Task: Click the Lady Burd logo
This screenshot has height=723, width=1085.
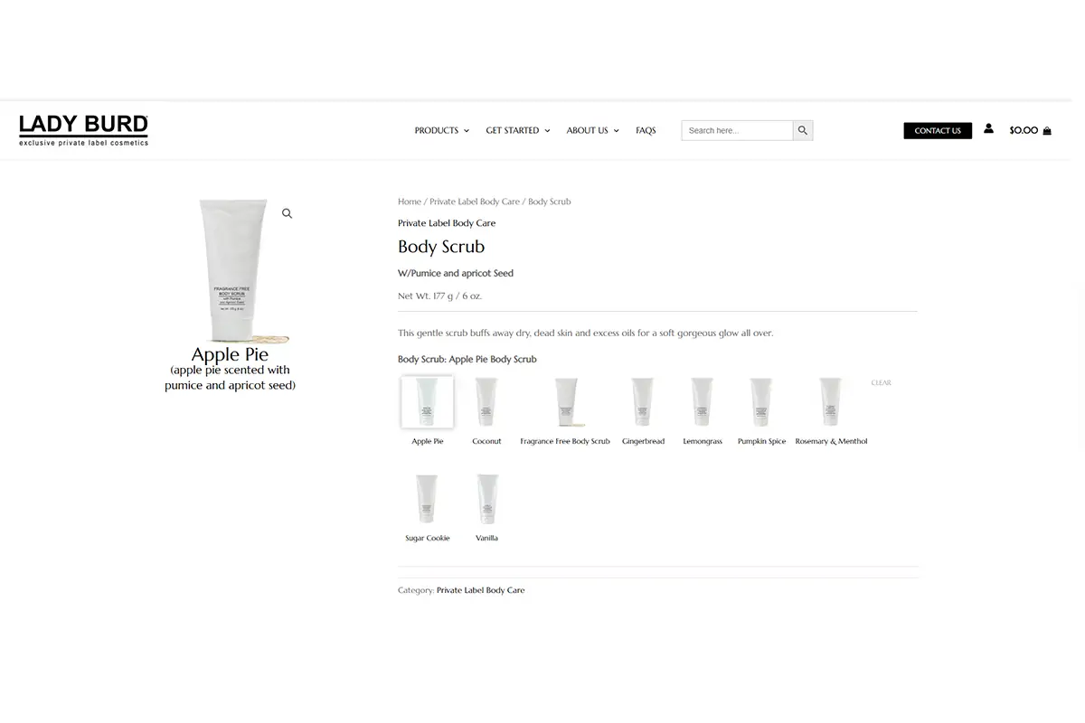Action: click(x=83, y=130)
